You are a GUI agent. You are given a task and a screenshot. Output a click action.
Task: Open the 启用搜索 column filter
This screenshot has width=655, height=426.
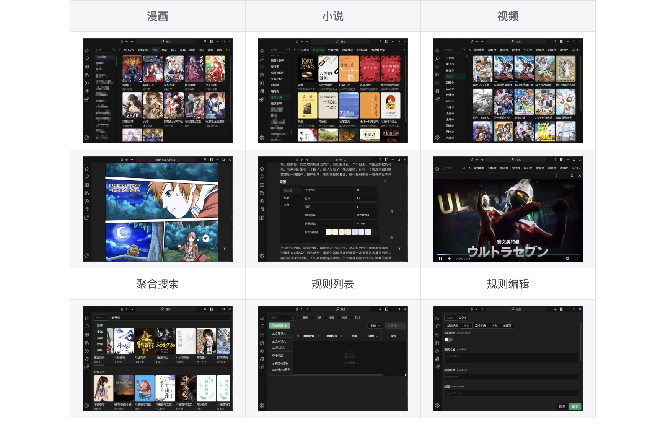[x=319, y=336]
